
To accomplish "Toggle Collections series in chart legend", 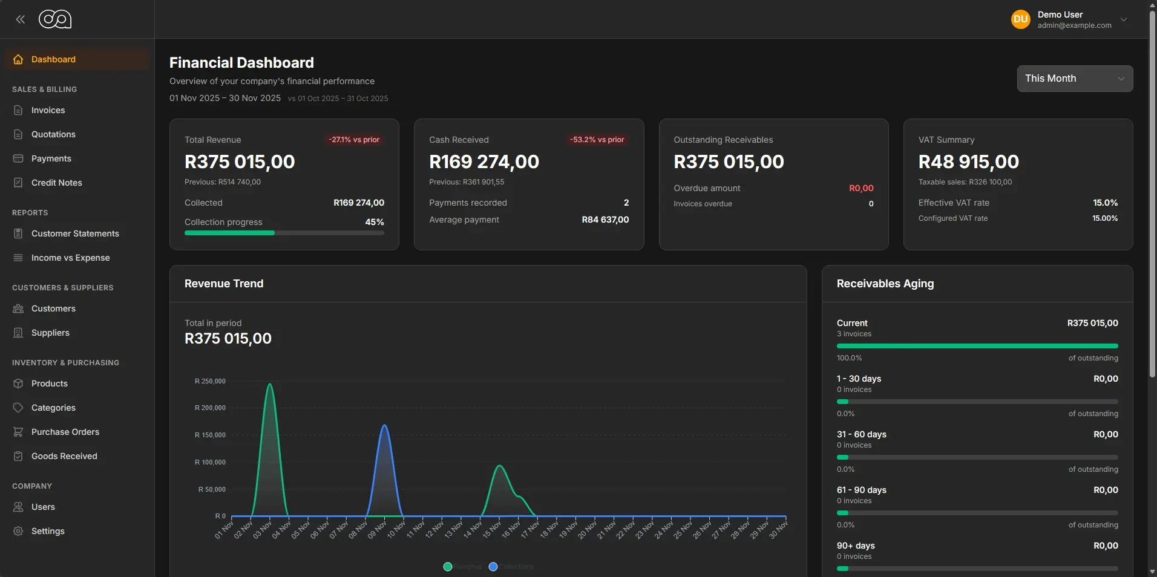I will point(511,567).
